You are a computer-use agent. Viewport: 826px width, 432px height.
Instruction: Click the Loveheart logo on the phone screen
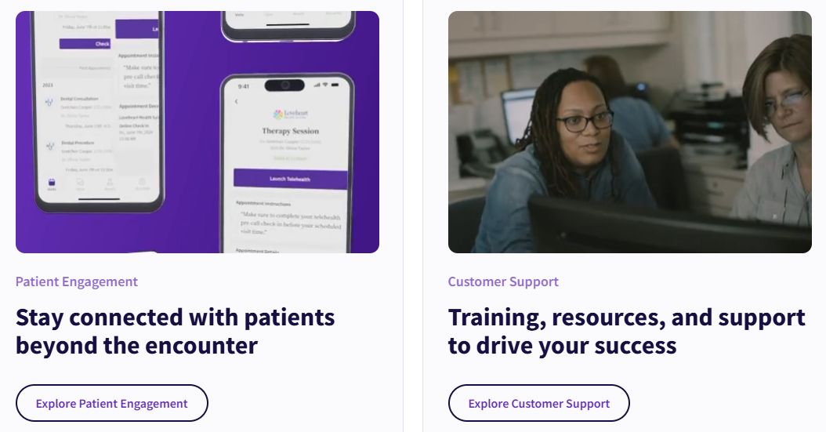point(291,114)
